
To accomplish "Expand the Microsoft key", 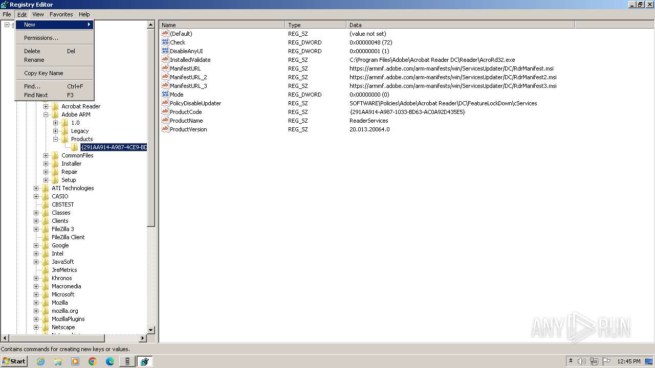I will pyautogui.click(x=36, y=294).
